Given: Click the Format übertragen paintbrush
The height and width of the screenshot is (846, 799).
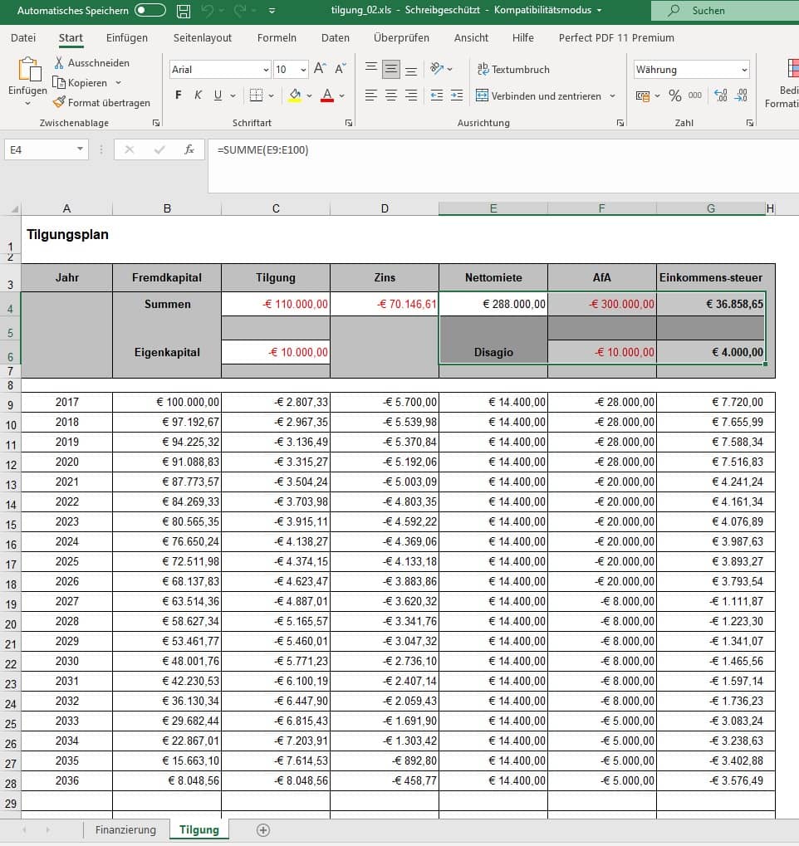Looking at the screenshot, I should click(x=101, y=103).
